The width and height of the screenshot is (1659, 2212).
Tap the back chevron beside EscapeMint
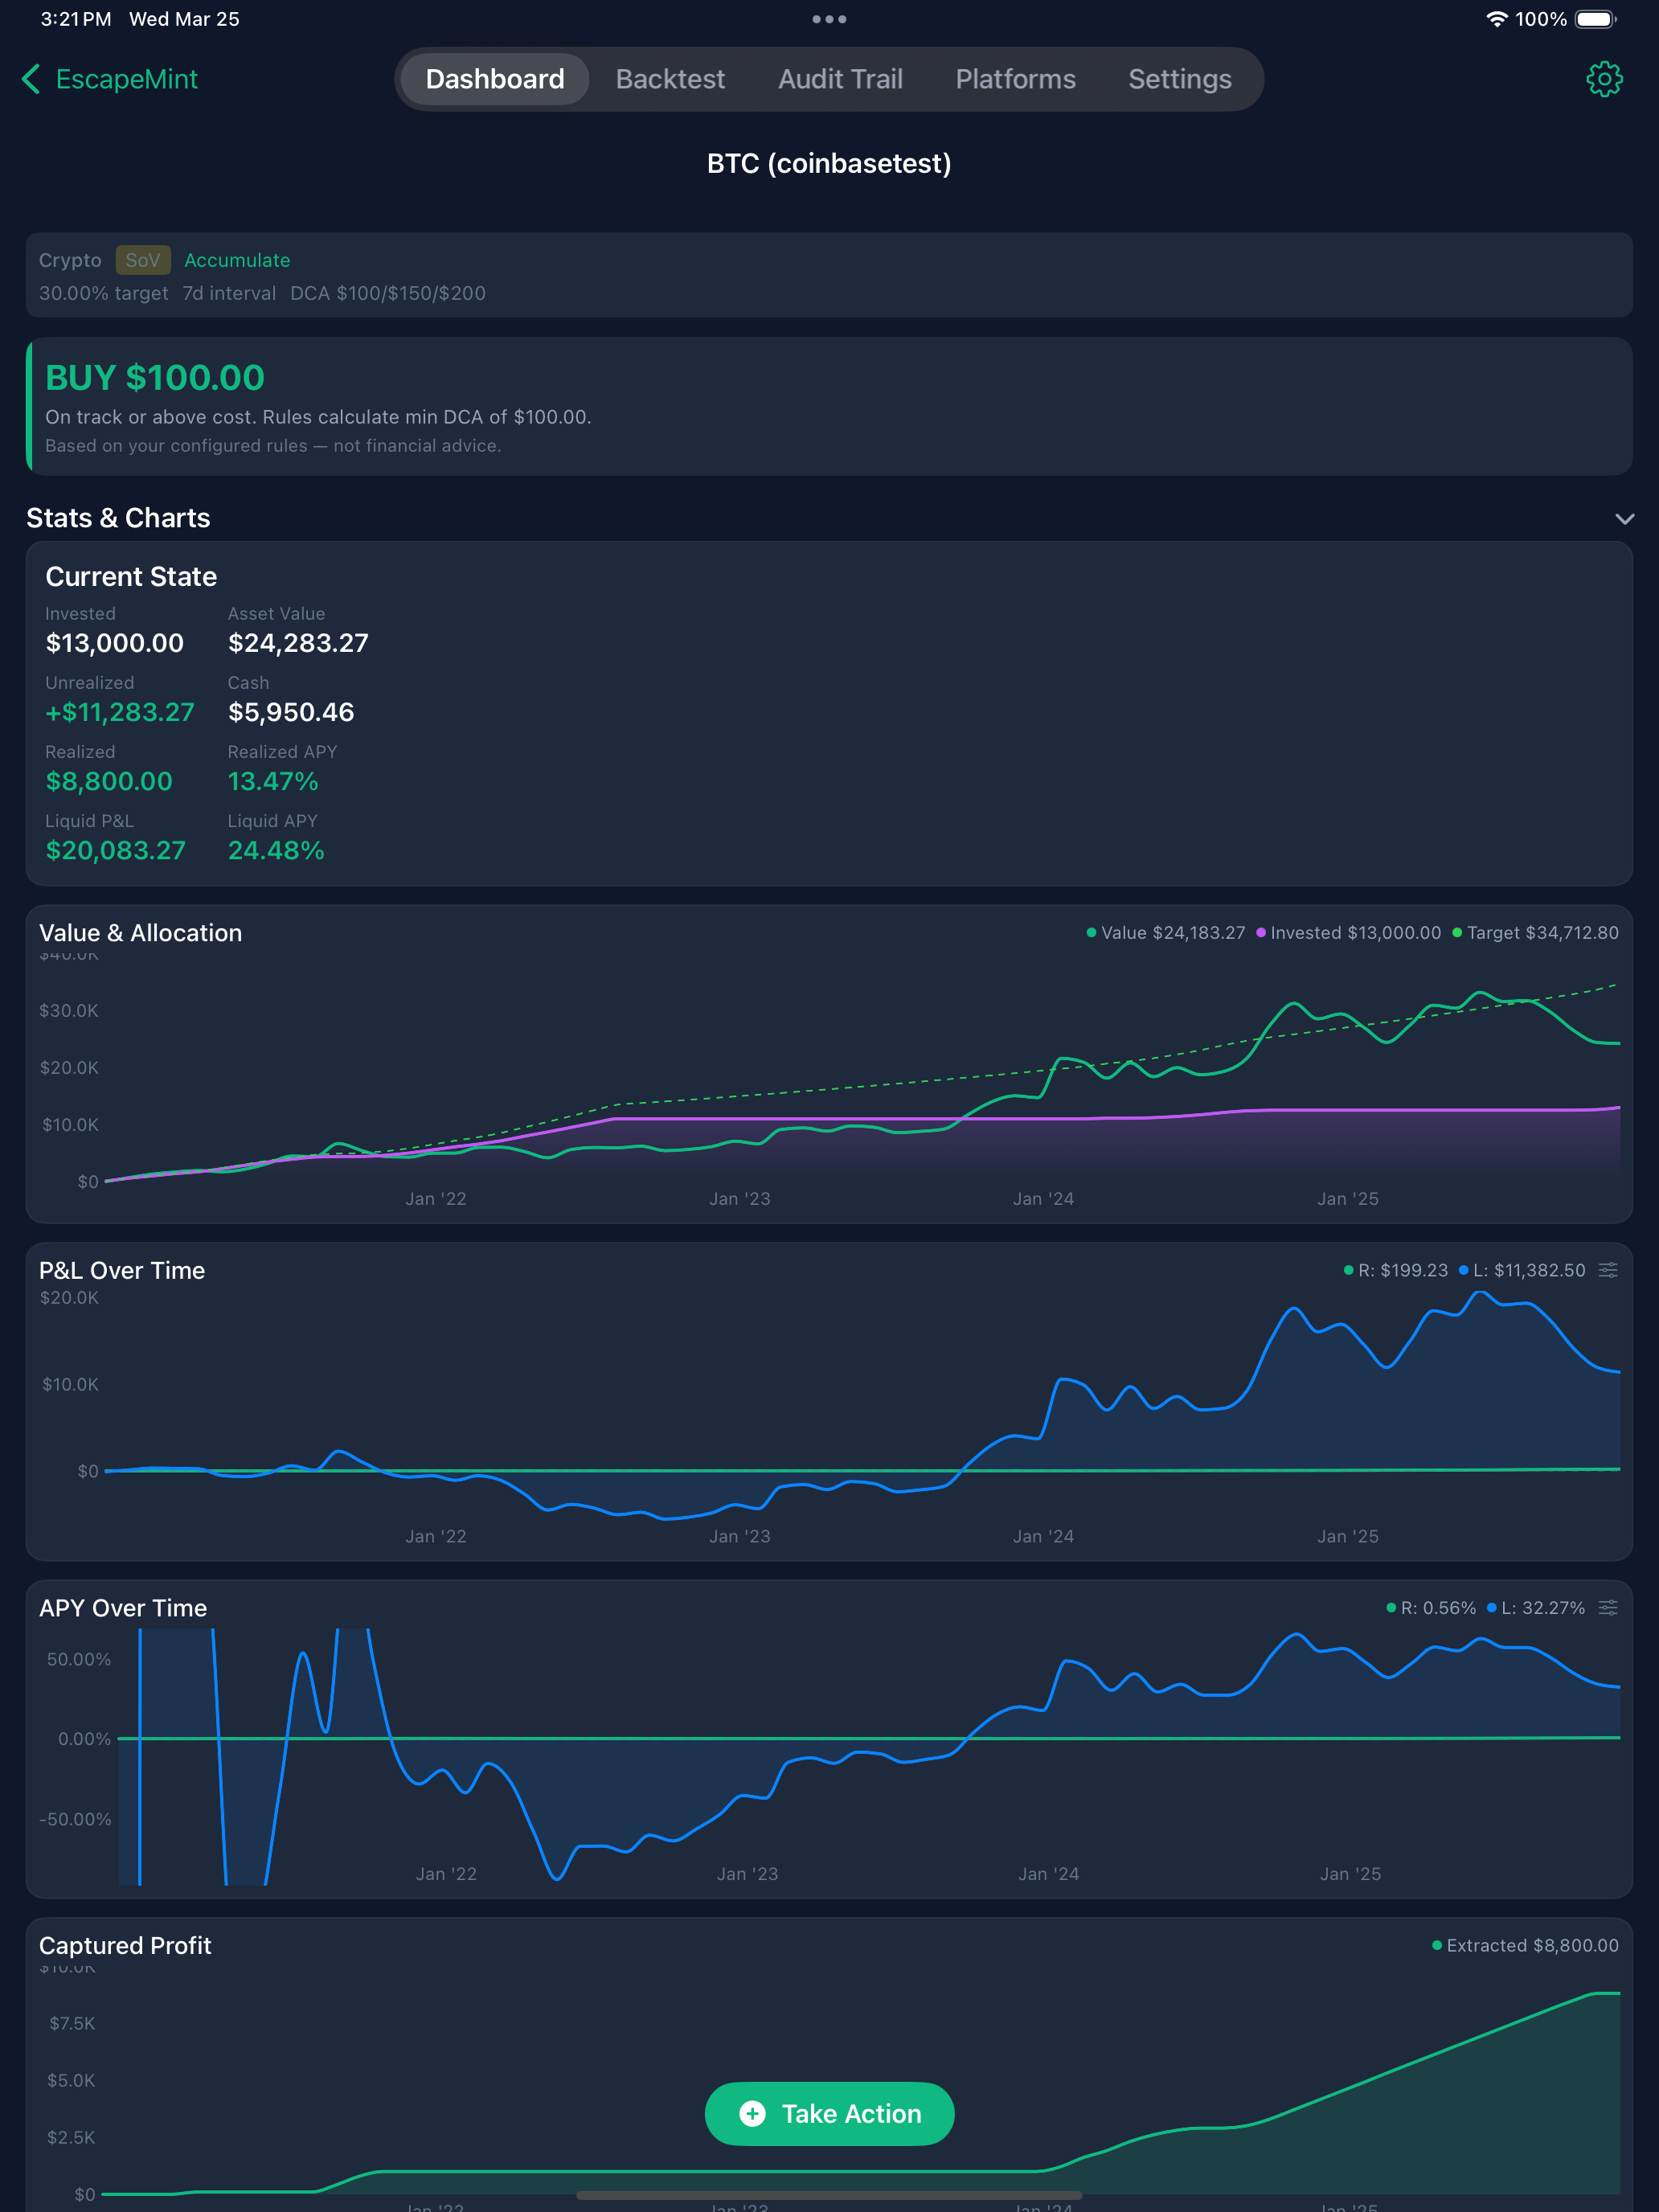pyautogui.click(x=30, y=78)
